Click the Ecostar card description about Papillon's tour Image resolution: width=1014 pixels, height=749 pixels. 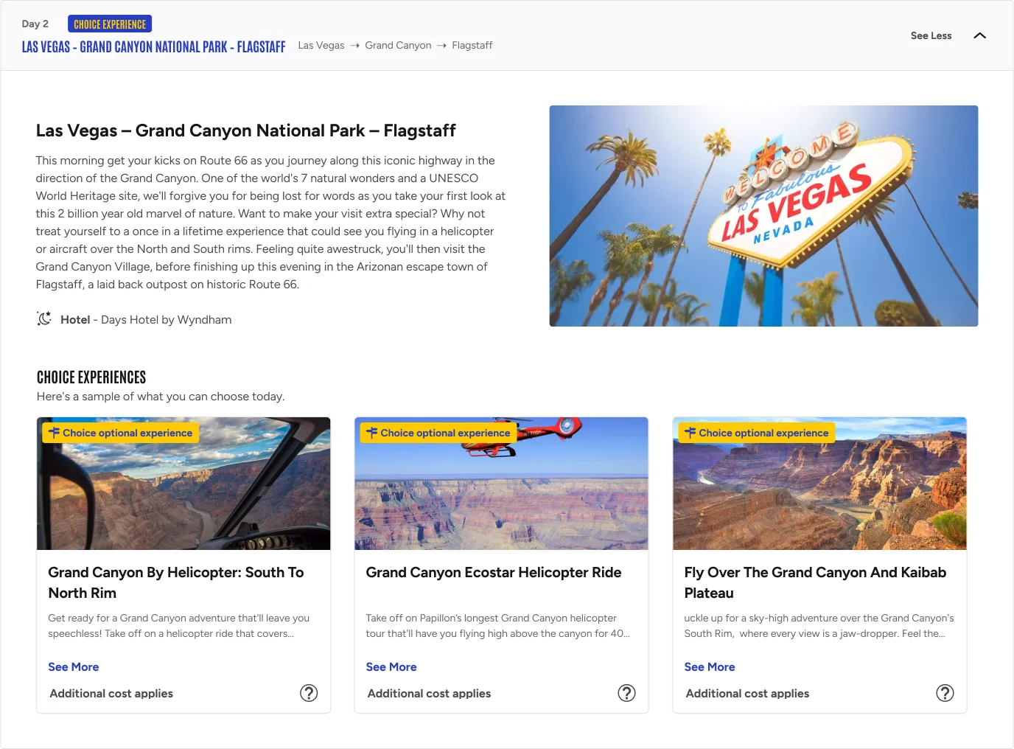click(x=497, y=626)
